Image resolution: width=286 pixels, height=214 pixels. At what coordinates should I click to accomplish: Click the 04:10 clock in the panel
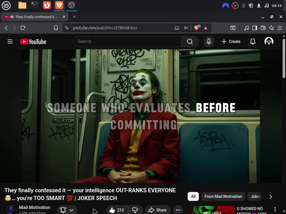click(277, 6)
